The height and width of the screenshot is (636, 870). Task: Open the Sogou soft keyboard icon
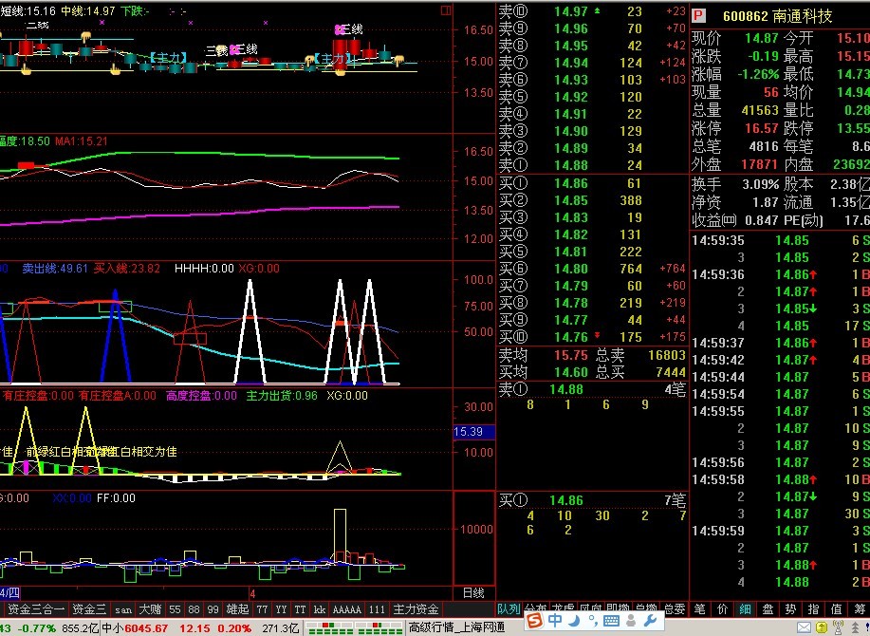click(611, 620)
